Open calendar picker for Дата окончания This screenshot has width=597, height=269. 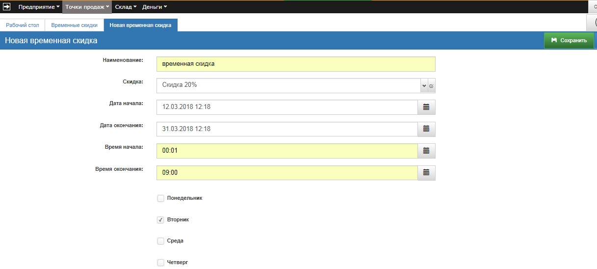pos(426,129)
